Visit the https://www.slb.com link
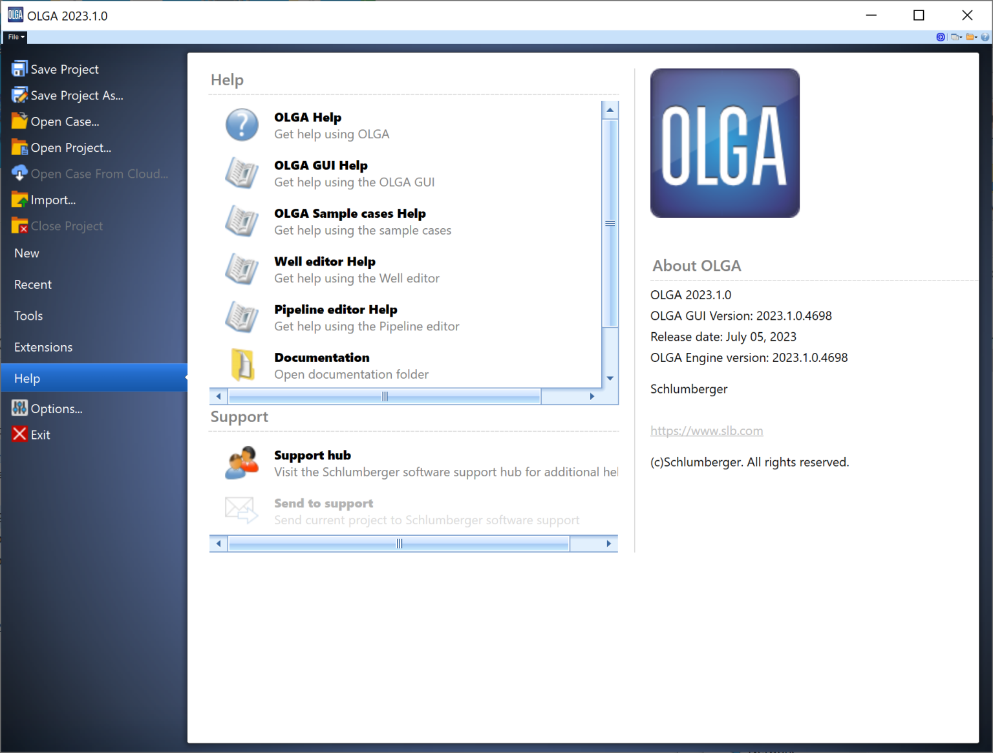The height and width of the screenshot is (753, 993). click(x=707, y=430)
